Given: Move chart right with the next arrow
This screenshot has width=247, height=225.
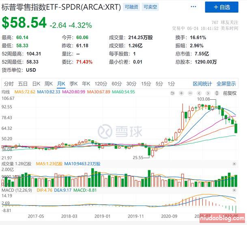Looking at the screenshot, I should [x=208, y=93].
